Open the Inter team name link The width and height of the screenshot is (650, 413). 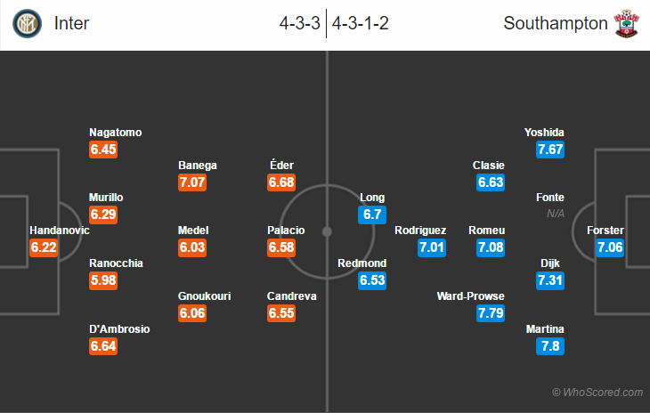pos(71,23)
